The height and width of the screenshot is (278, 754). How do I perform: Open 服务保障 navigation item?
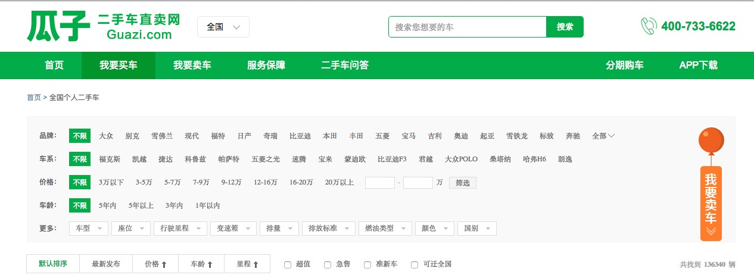point(266,65)
